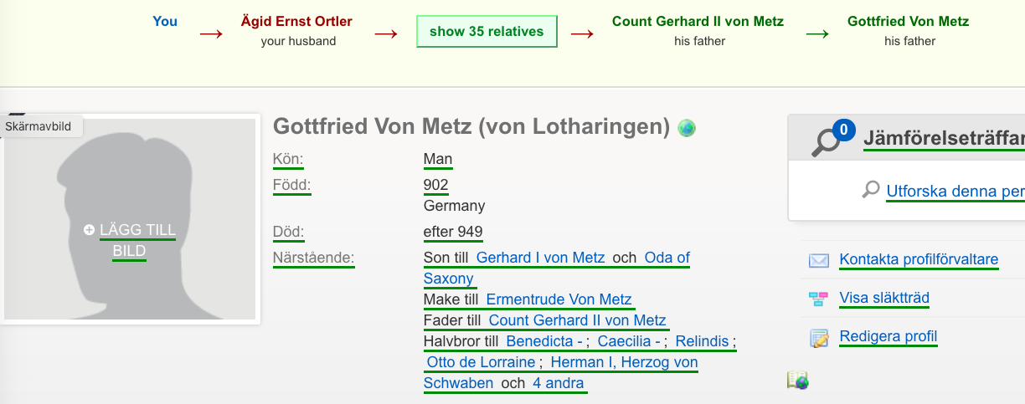The image size is (1025, 404).
Task: Click the envelope icon for contacting manager
Action: tap(818, 260)
